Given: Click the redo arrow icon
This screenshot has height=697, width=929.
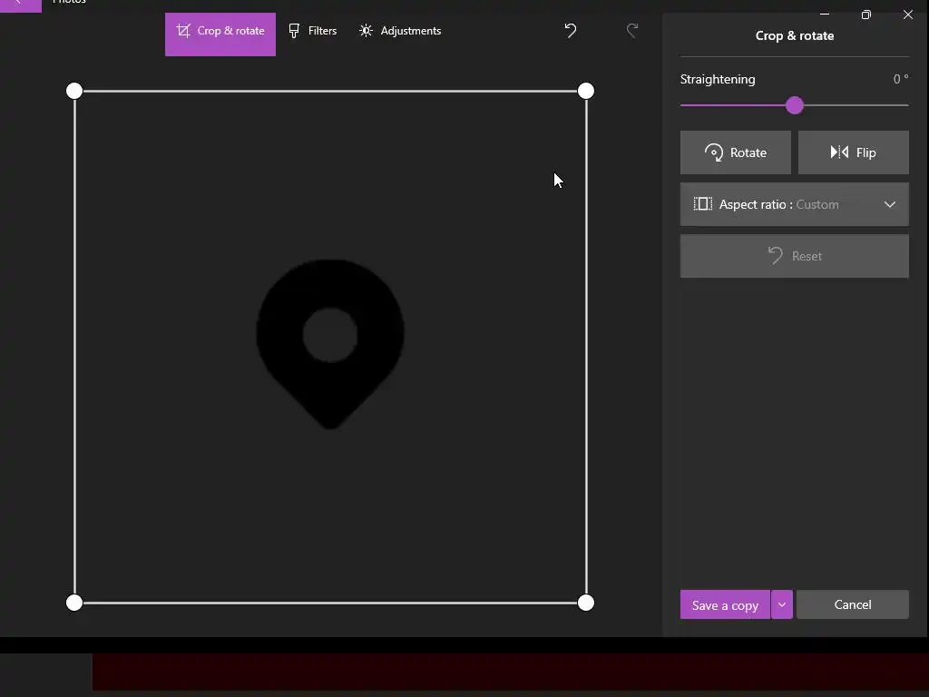Looking at the screenshot, I should pos(632,30).
